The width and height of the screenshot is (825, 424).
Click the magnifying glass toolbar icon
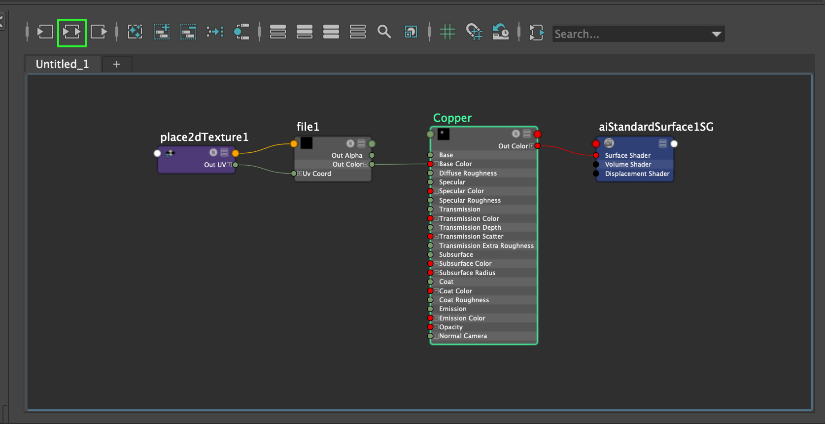[x=384, y=33]
